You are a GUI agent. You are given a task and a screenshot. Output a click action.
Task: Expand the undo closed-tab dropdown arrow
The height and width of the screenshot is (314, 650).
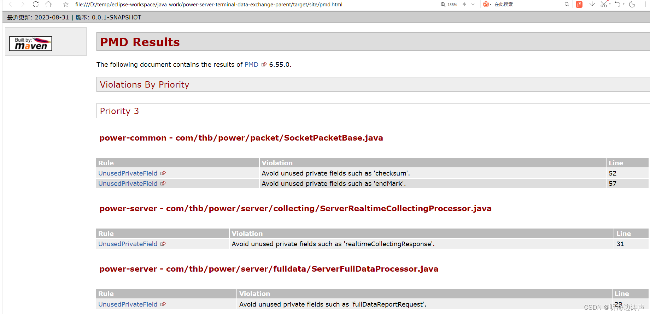[x=623, y=4]
